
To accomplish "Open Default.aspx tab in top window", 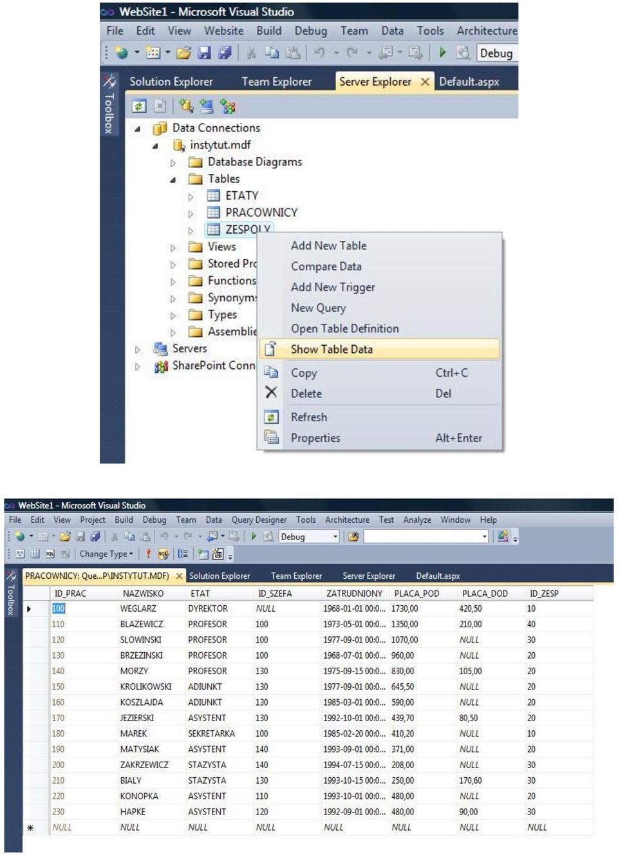I will point(469,82).
